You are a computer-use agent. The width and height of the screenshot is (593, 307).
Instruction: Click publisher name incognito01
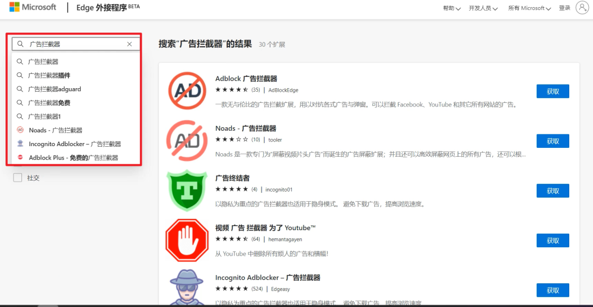[279, 190]
